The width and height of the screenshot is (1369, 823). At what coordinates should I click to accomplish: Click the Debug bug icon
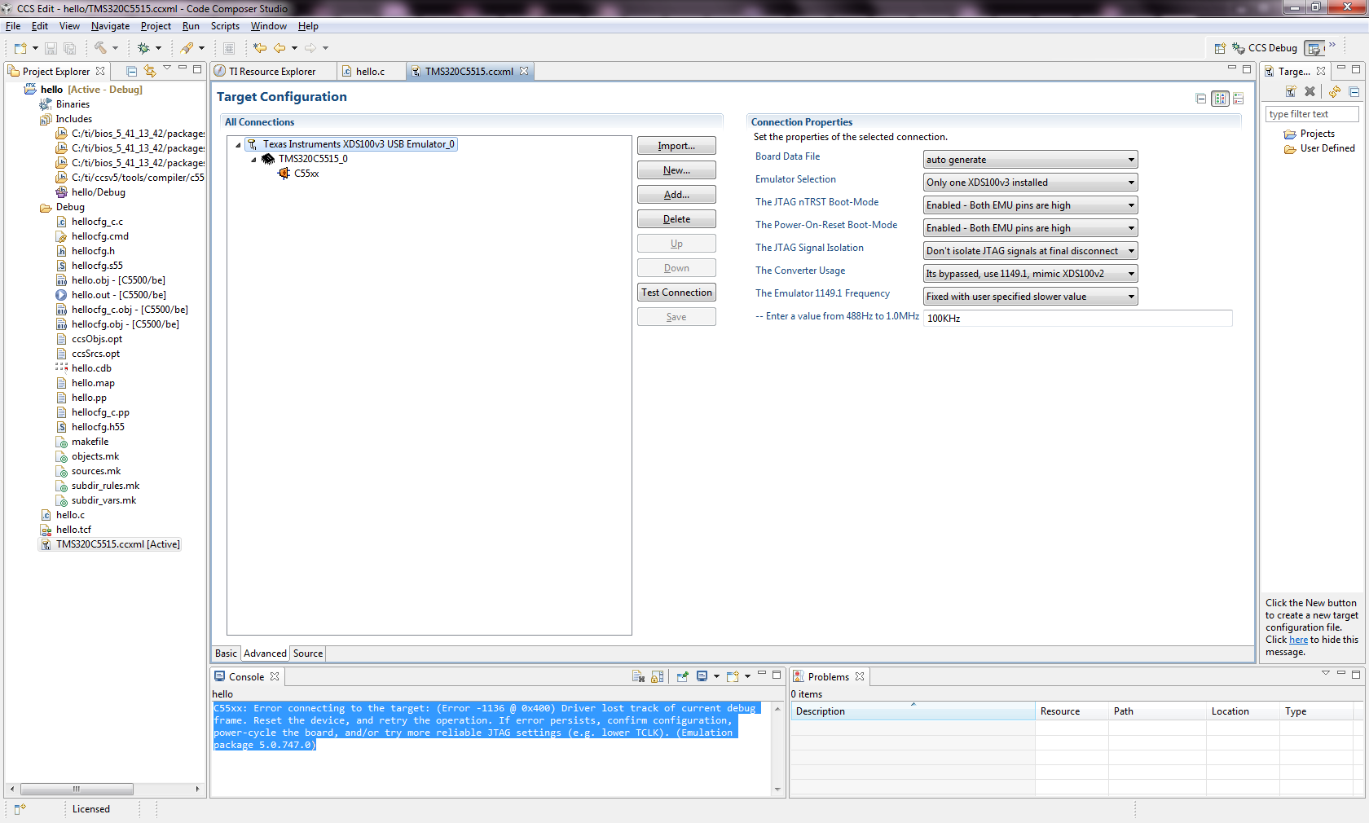tap(143, 48)
